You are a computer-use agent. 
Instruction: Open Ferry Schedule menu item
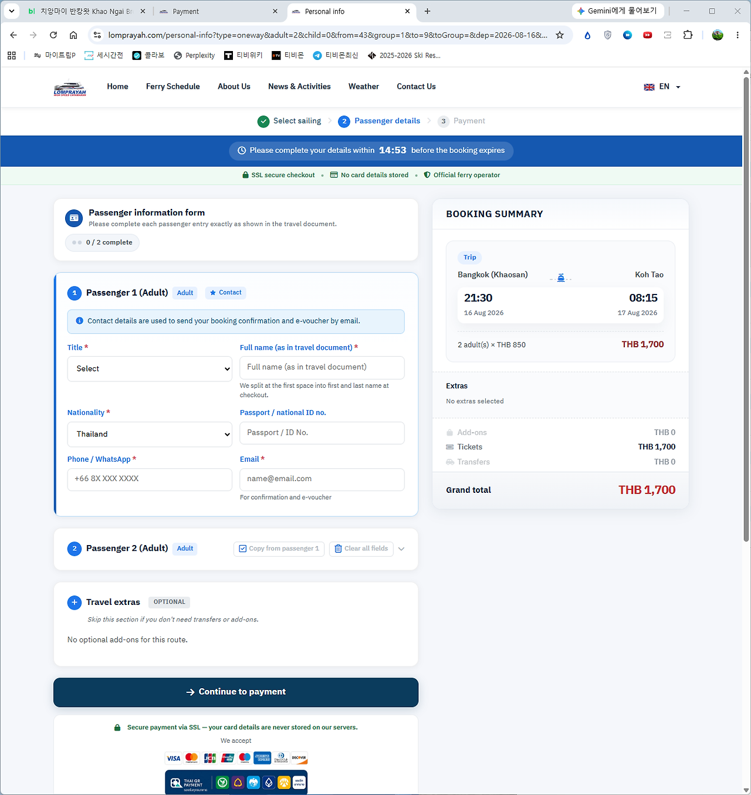(173, 86)
